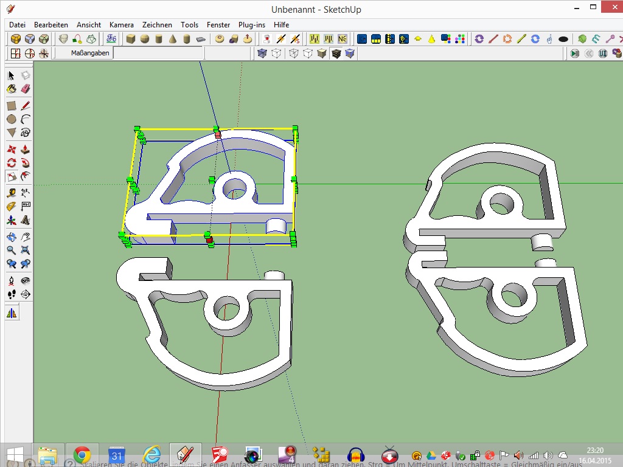This screenshot has height=467, width=623.
Task: Open the Datei menu
Action: click(17, 25)
